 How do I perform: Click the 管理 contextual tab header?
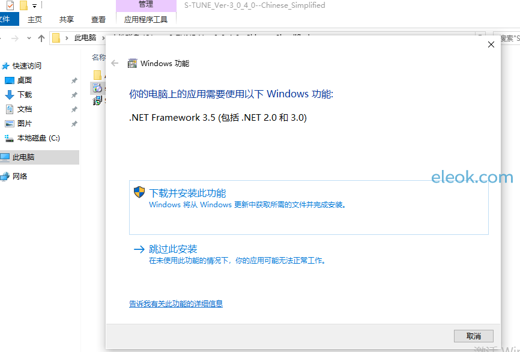tap(146, 5)
